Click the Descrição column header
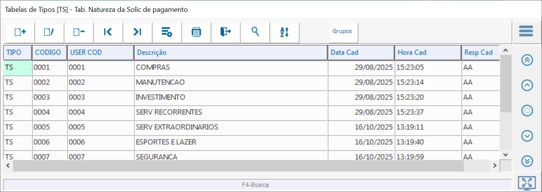 point(230,53)
